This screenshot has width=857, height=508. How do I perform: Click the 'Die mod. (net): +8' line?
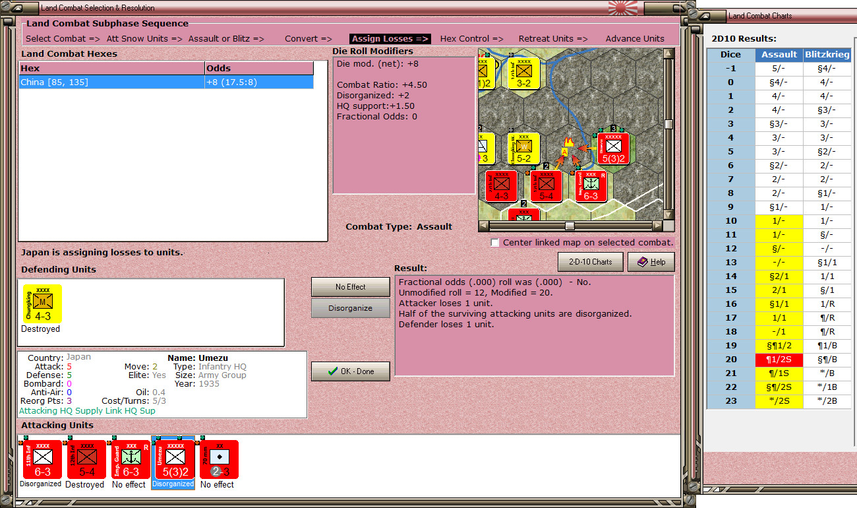coord(377,64)
